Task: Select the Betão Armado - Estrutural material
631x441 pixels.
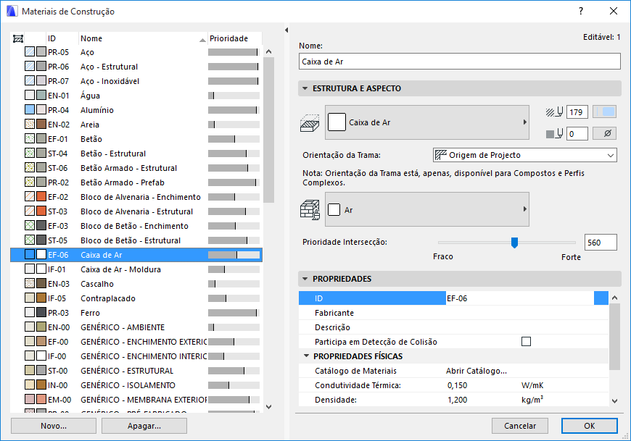Action: (x=136, y=168)
